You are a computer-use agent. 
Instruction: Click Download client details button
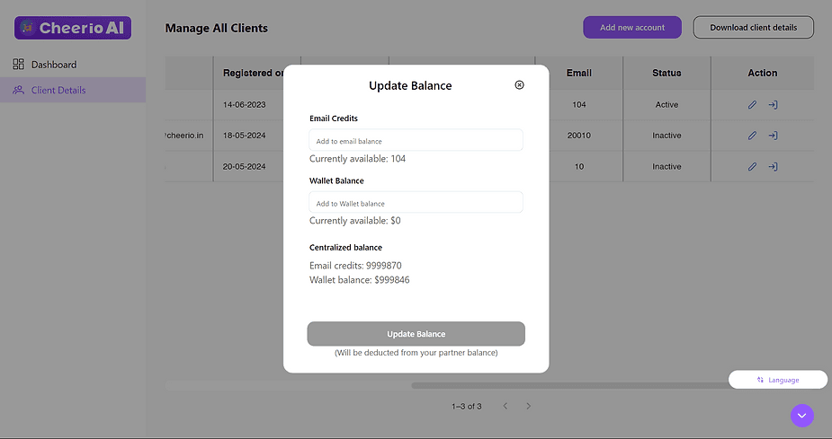(754, 28)
